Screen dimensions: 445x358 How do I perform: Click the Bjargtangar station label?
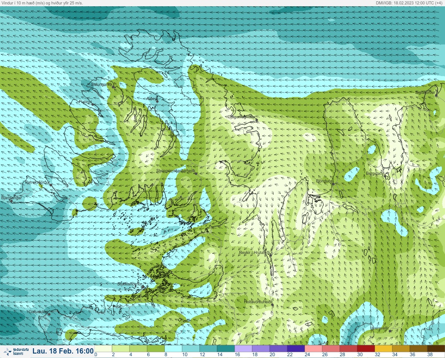coord(12,198)
